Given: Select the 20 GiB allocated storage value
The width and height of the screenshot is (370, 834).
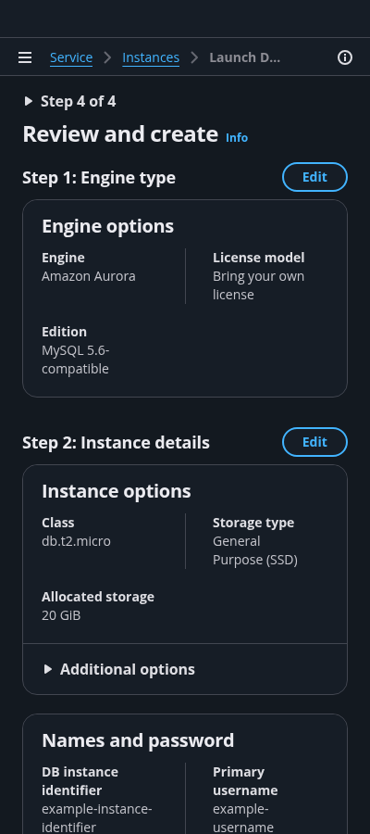Looking at the screenshot, I should [61, 615].
